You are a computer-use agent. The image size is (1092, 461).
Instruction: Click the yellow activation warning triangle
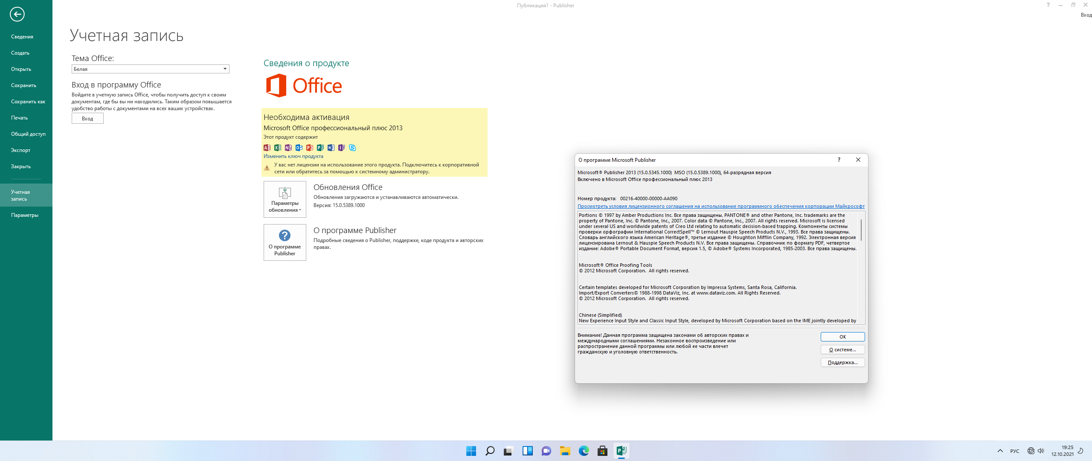click(x=267, y=168)
